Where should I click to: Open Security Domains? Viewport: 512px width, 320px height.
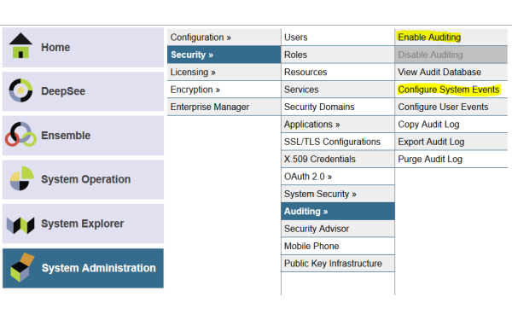338,107
